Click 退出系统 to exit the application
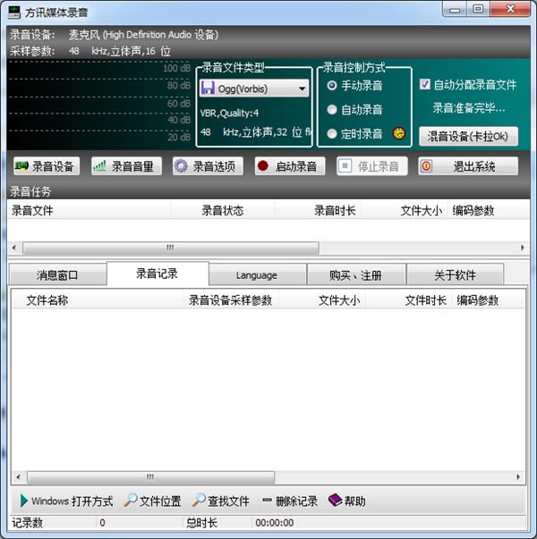This screenshot has height=539, width=537. pos(467,166)
